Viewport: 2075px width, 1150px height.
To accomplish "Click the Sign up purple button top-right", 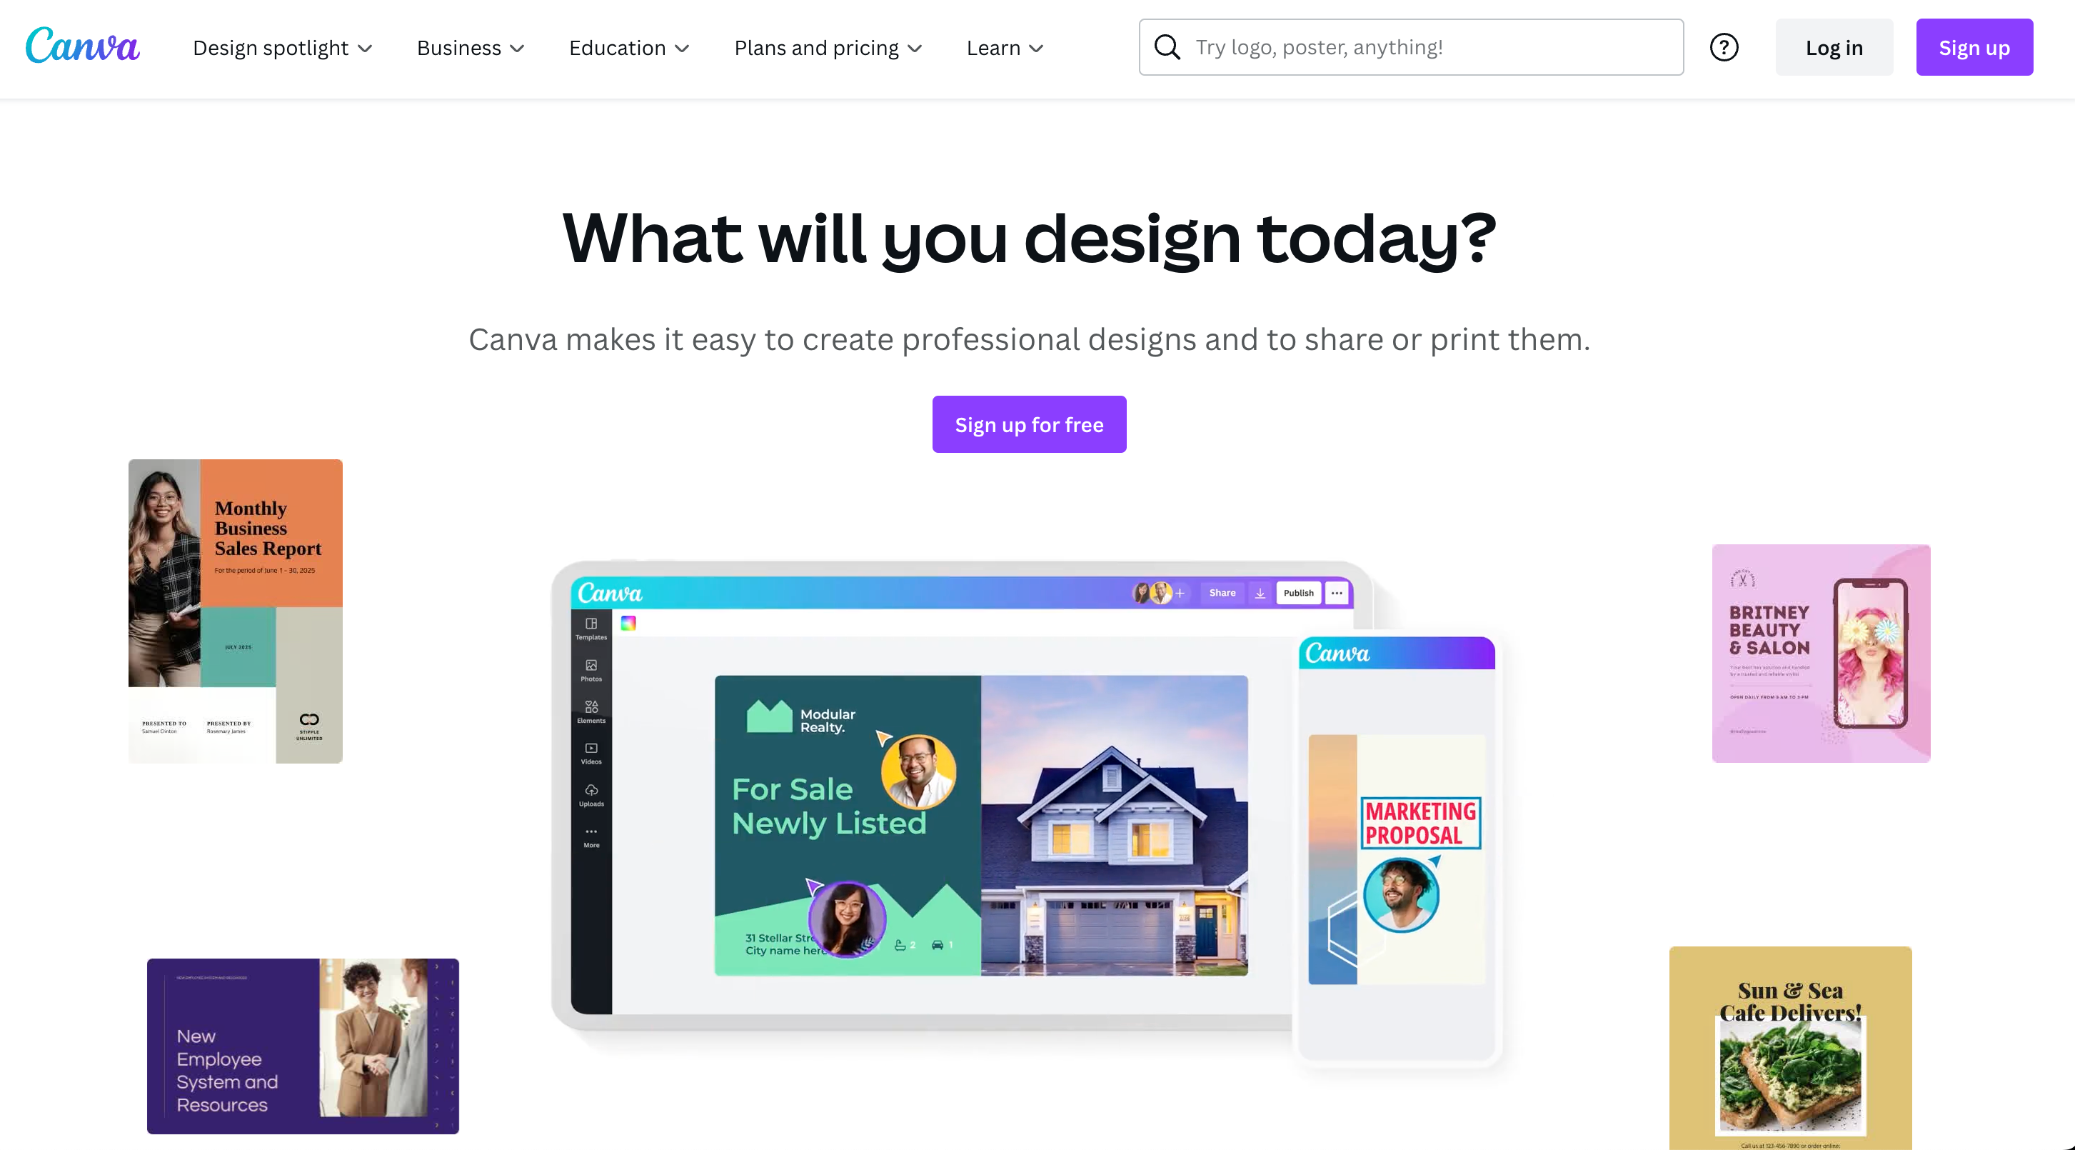I will point(1974,46).
